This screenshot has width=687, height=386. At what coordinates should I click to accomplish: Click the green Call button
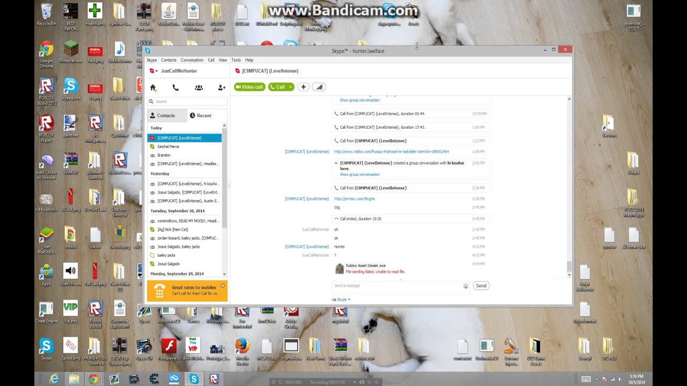pyautogui.click(x=277, y=87)
